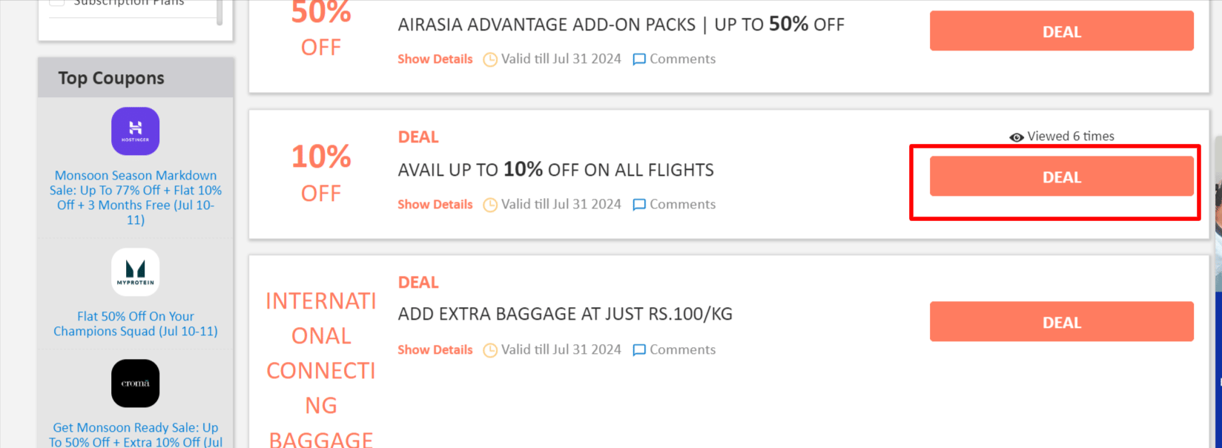The image size is (1222, 448).
Task: Click the clock icon beside AirAsia Advantage validity date
Action: 490,59
